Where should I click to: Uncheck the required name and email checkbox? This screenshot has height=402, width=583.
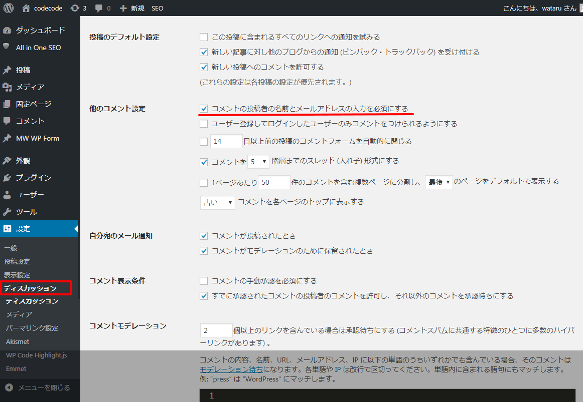point(203,108)
